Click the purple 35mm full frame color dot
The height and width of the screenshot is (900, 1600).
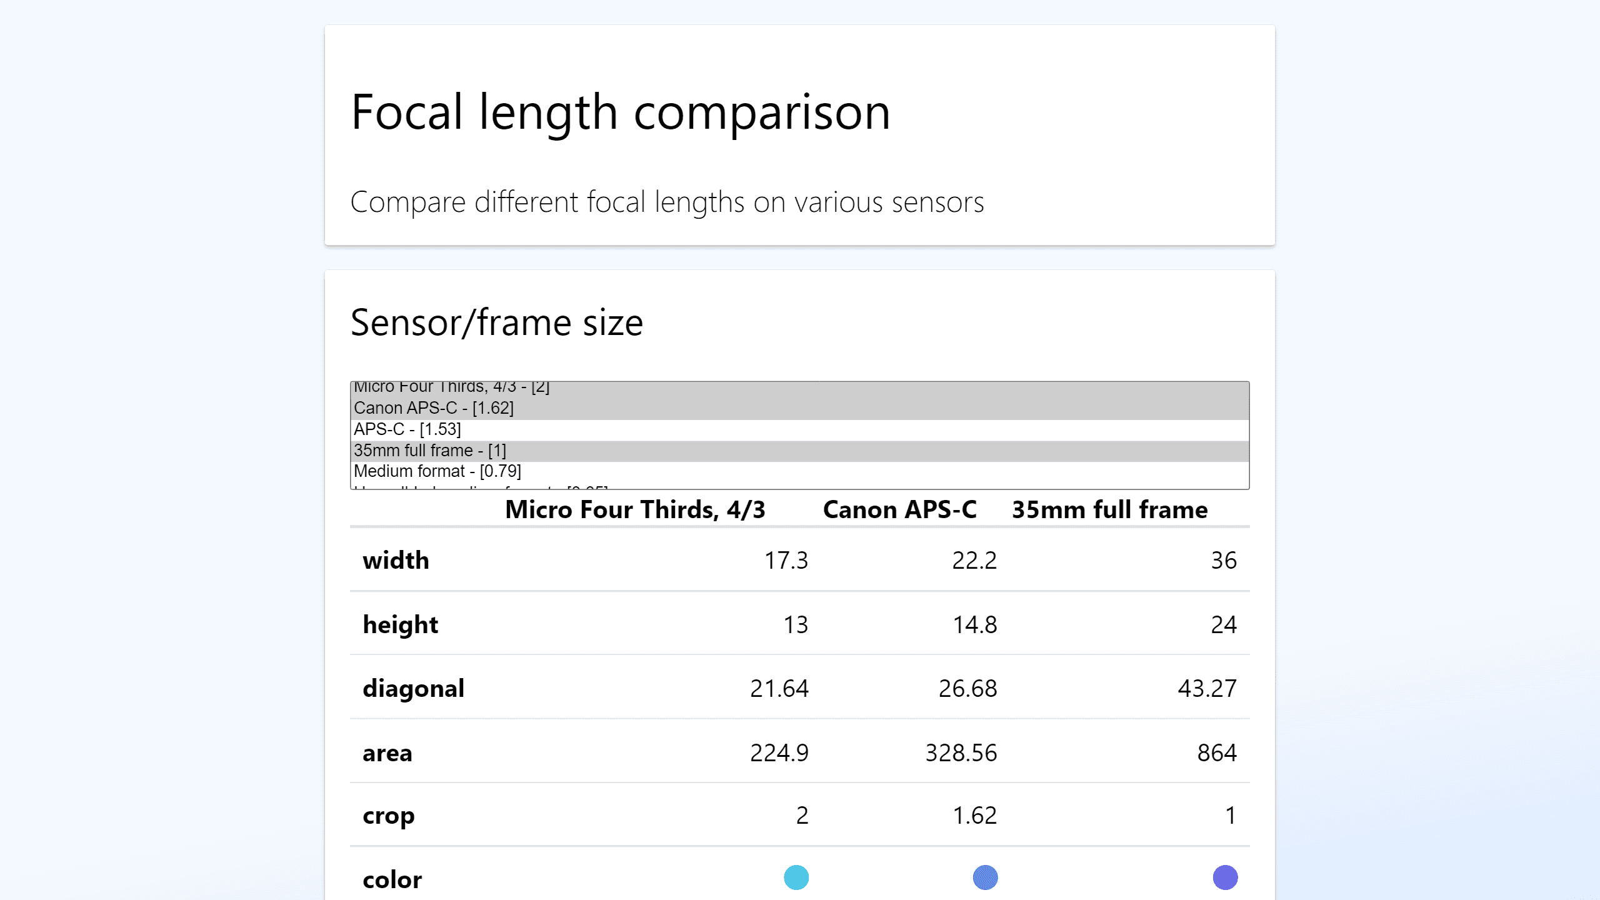click(x=1225, y=877)
